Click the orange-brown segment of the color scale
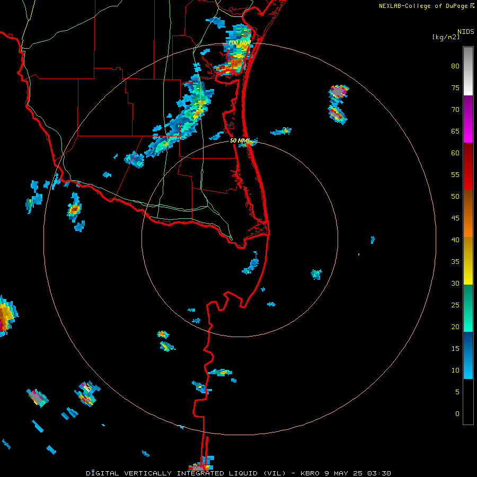Viewport: 477px width, 477px height. 468,214
